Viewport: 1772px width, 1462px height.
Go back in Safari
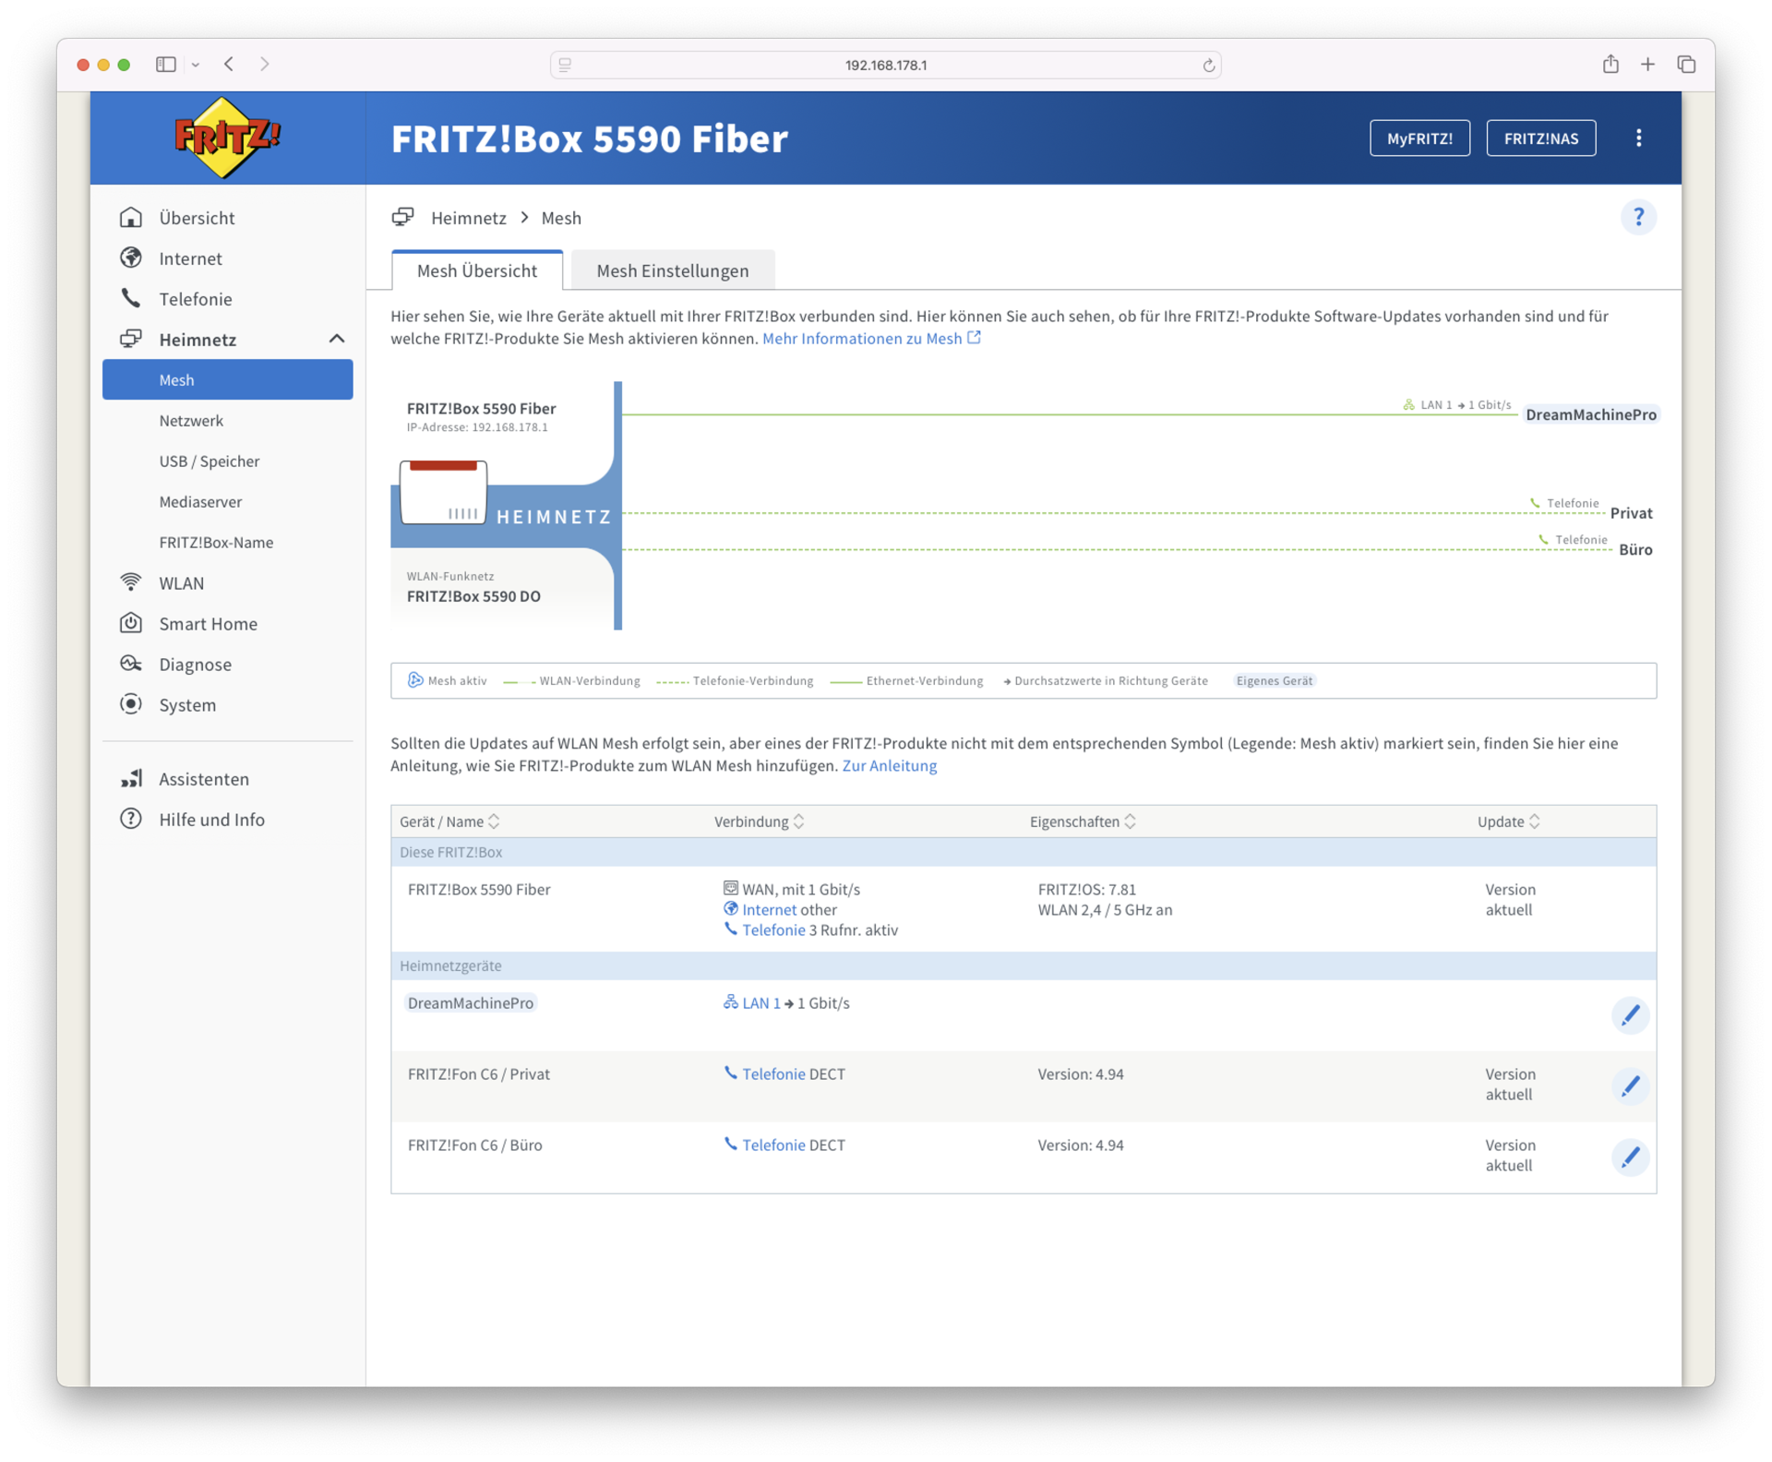click(229, 64)
